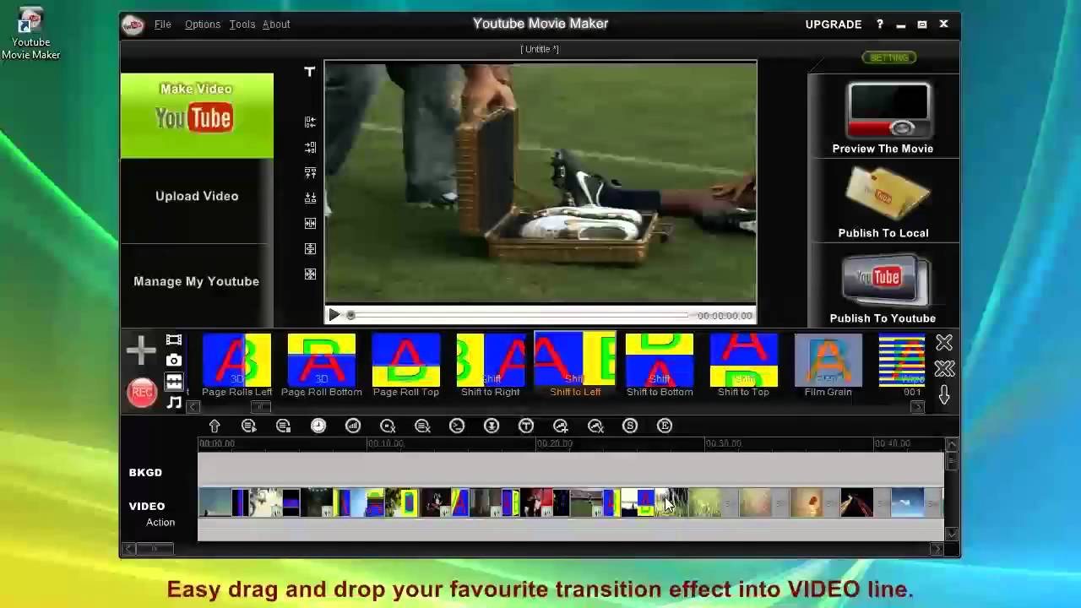1081x608 pixels.
Task: Click the circled down-arrow timeline toolbar icon
Action: click(x=492, y=426)
